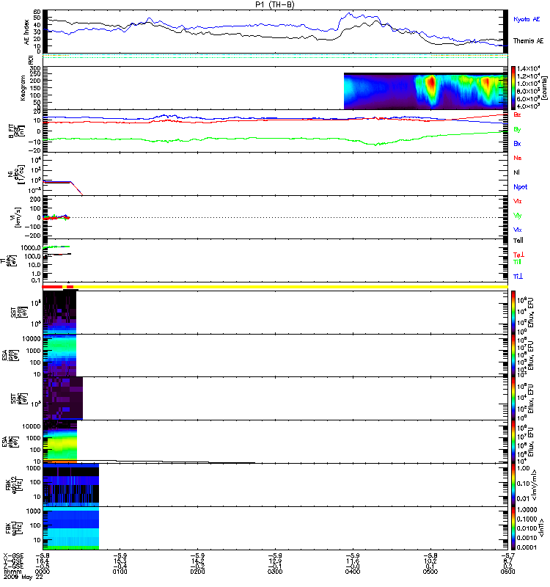550x587 pixels.
Task: Click the FBK electric field spectrogram data
Action: coord(71,485)
